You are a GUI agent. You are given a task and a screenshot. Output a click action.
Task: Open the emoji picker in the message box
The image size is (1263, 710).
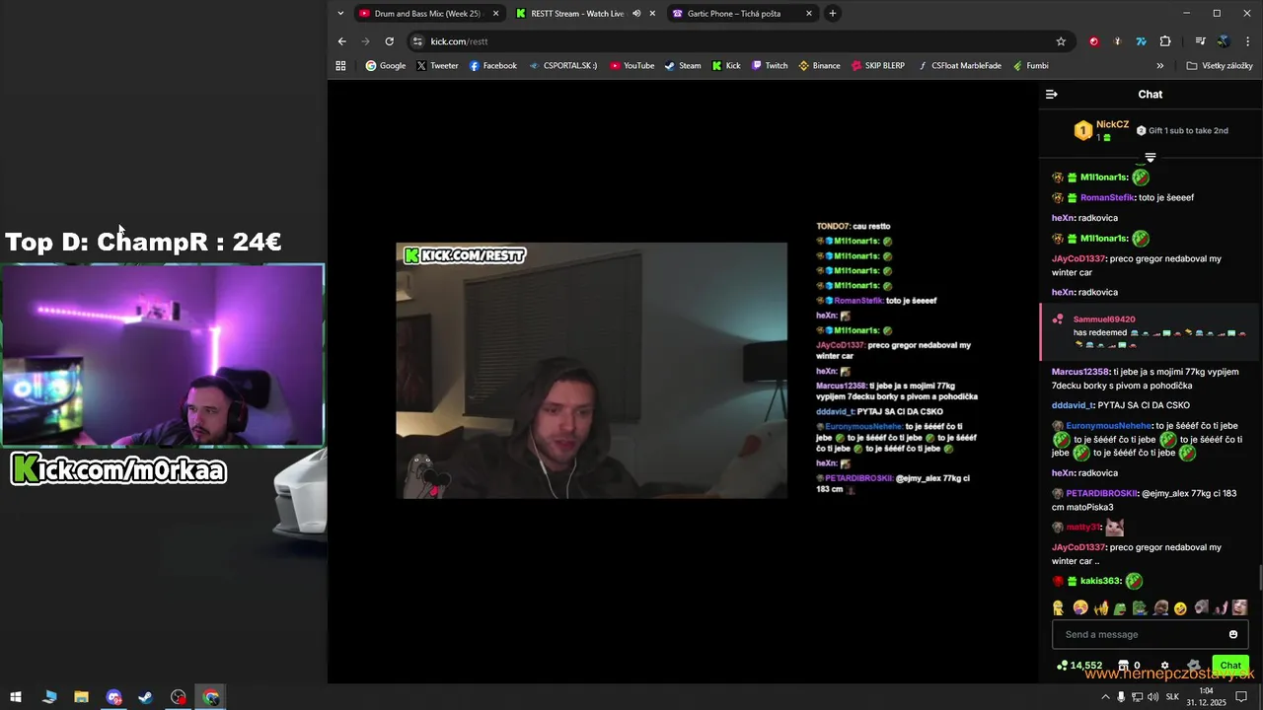coord(1232,634)
